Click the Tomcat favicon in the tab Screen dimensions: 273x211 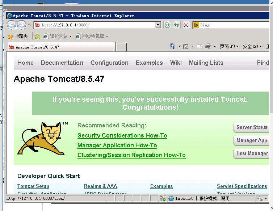[x=12, y=47]
